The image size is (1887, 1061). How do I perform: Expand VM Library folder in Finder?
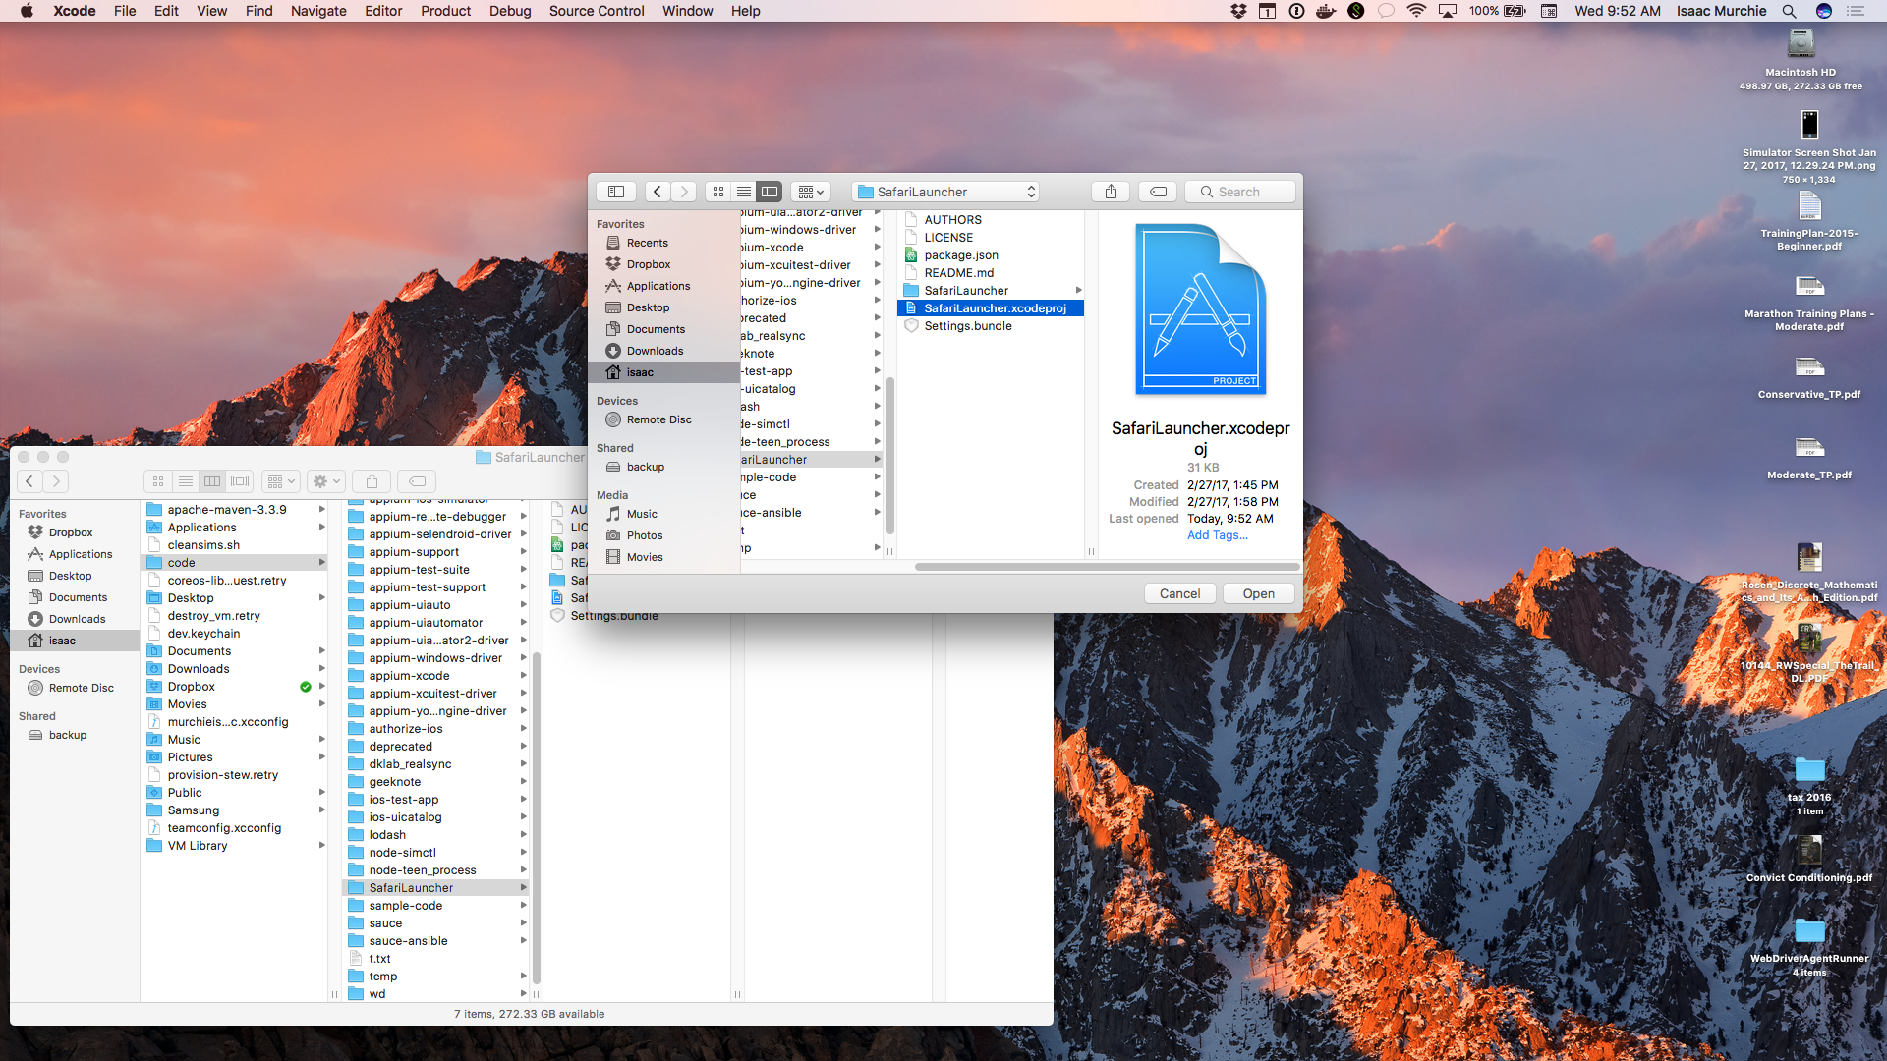coord(321,846)
